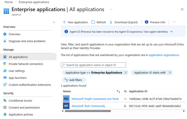Image resolution: width=187 pixels, height=119 pixels.
Task: Open Microsoft Tech Community application
Action: 89,106
